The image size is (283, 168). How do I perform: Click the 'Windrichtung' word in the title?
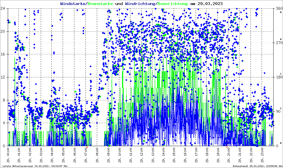click(140, 4)
